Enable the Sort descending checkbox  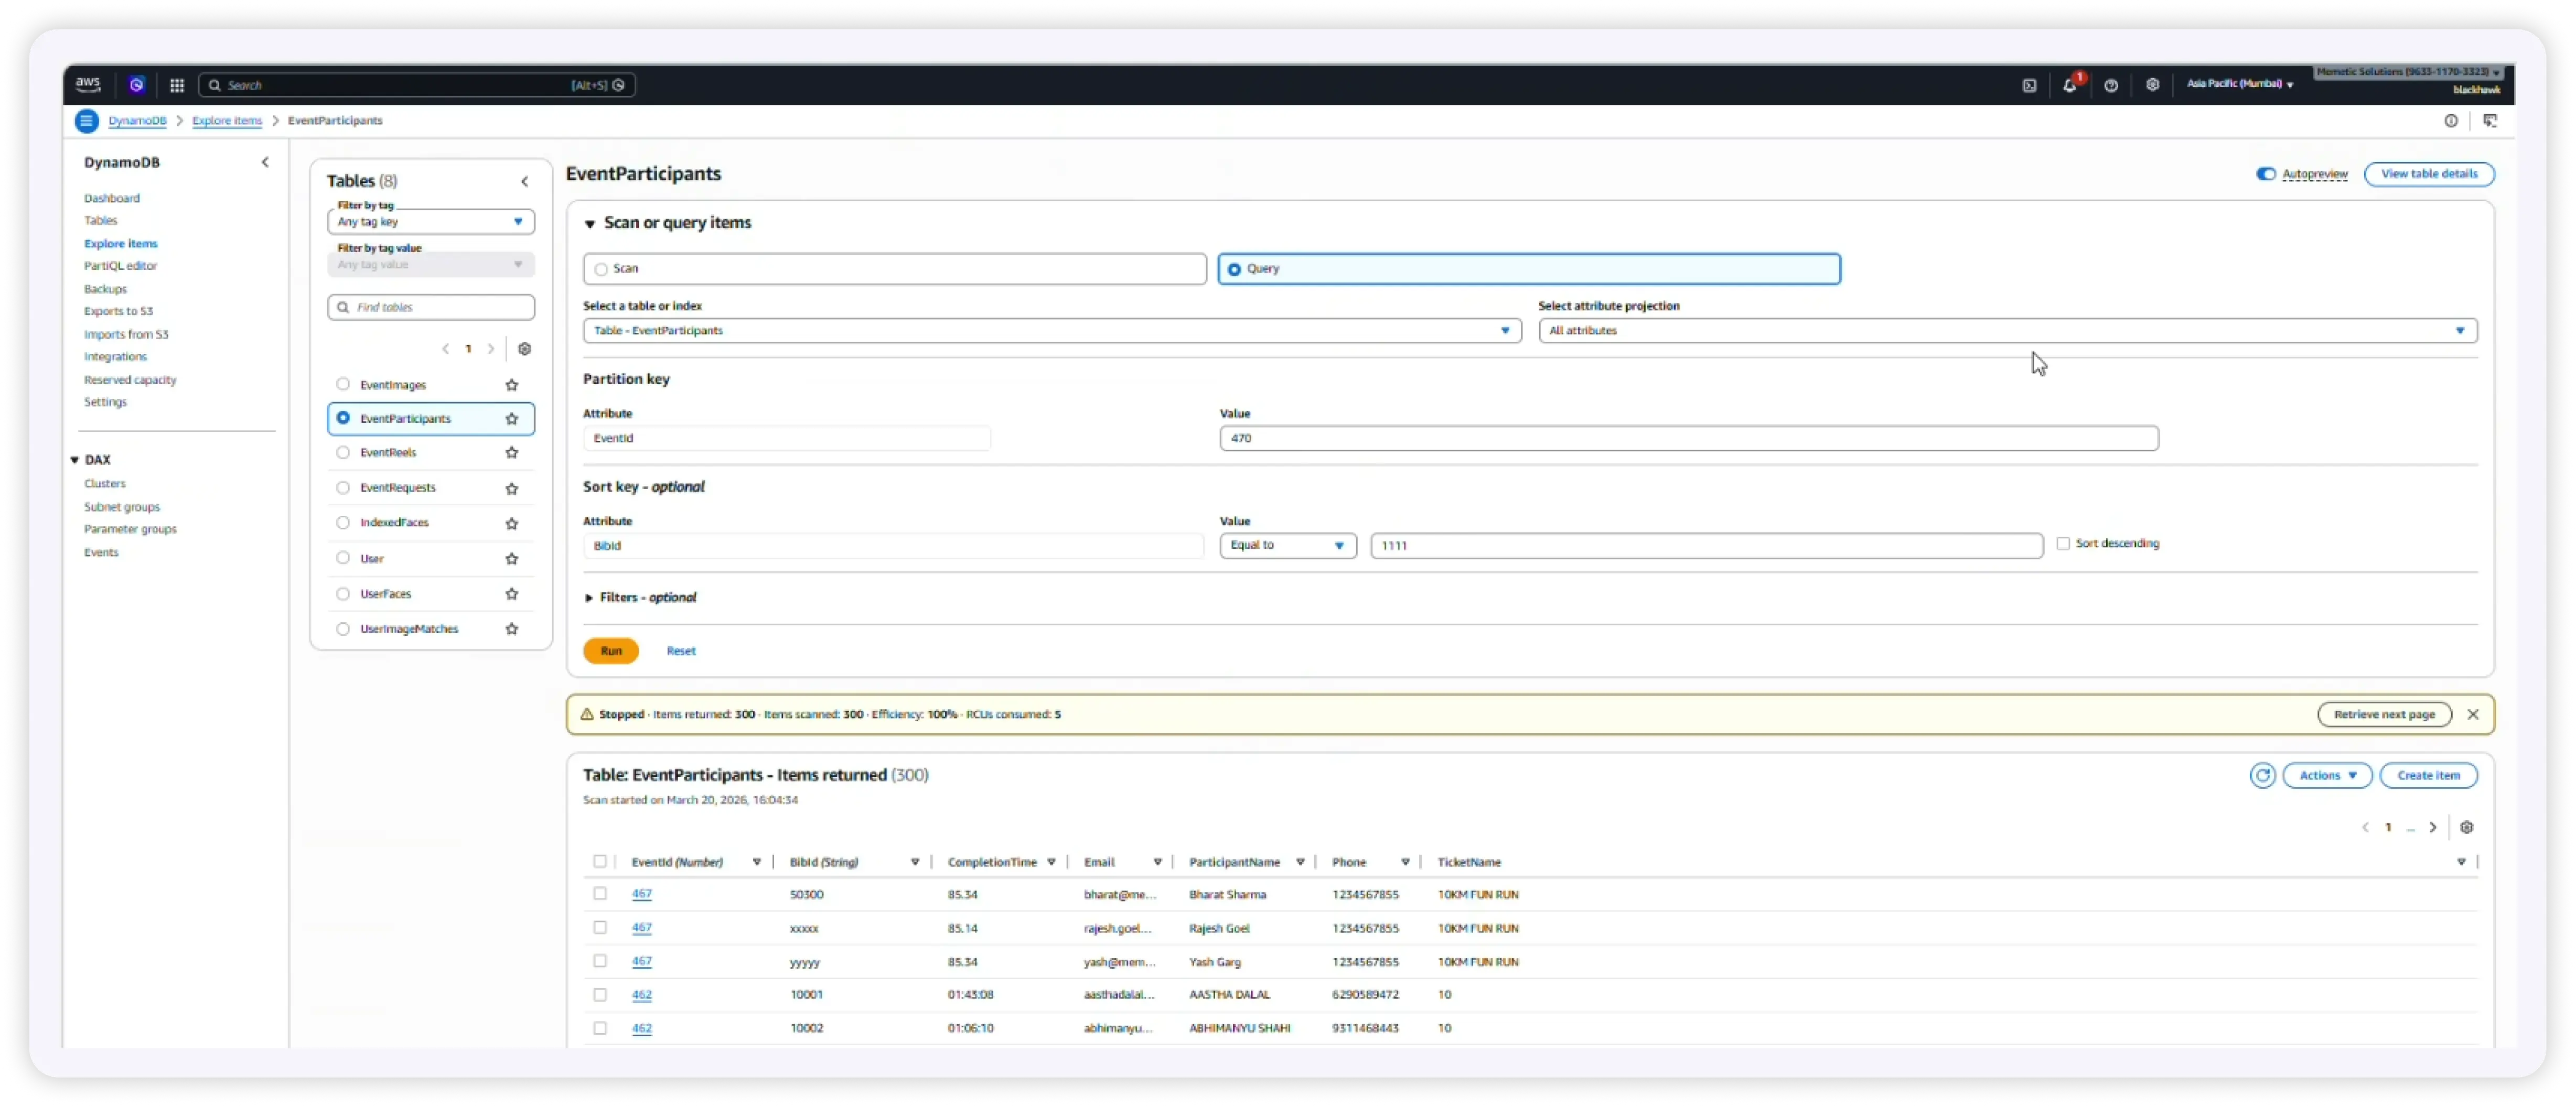point(2063,544)
